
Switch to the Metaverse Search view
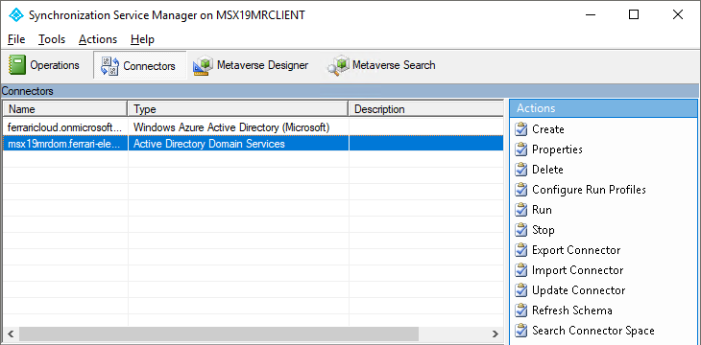tap(381, 65)
